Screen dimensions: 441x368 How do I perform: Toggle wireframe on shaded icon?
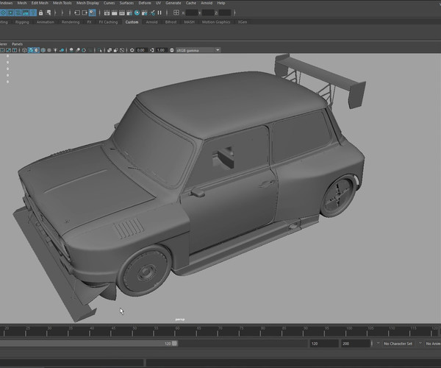pos(43,50)
